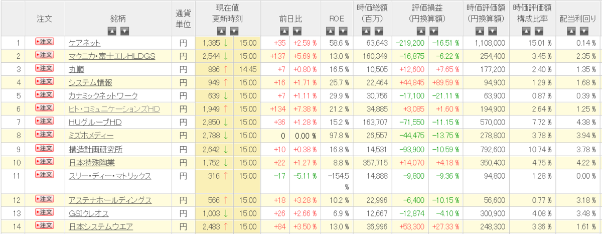This screenshot has height=234, width=602.
Task: Sort 時価評価額 (円換算額) column ascending
Action: coord(479,31)
